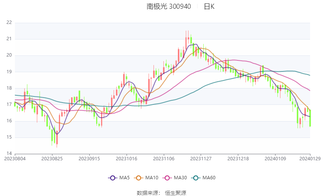Click the 日K label in title

tap(209, 6)
